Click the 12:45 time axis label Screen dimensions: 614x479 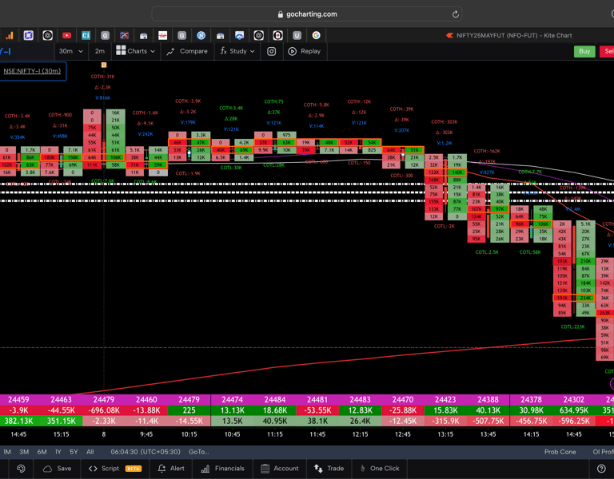point(403,434)
